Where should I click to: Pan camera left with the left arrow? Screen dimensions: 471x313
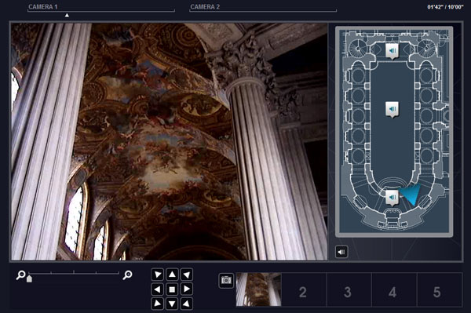tap(158, 289)
